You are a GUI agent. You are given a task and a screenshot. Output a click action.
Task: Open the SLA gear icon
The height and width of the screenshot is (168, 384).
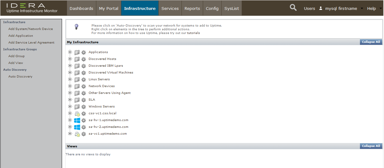click(84, 100)
